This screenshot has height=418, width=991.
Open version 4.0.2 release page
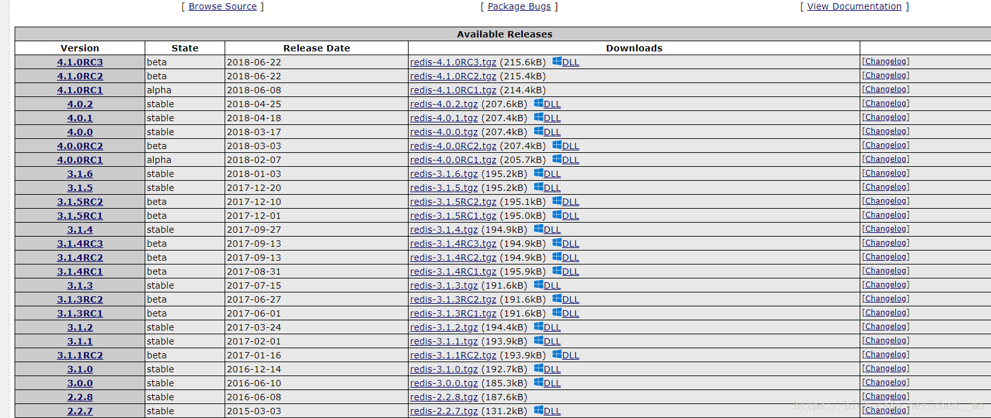click(80, 104)
